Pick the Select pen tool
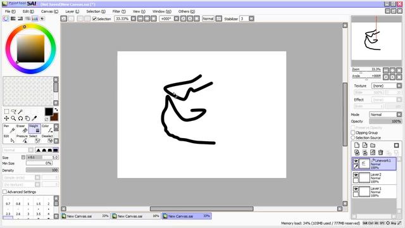Screen dimensions: 405x228 [x=34, y=139]
